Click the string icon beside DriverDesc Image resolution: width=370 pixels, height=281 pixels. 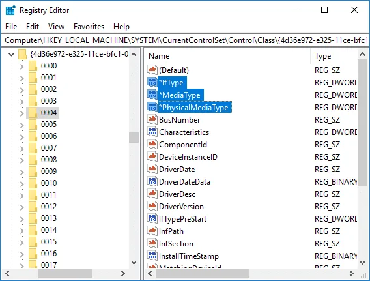click(152, 194)
